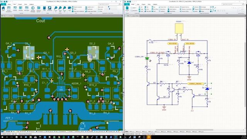Image resolution: width=247 pixels, height=139 pixels.
Task: Insert an Image graphic
Action: (x=201, y=11)
